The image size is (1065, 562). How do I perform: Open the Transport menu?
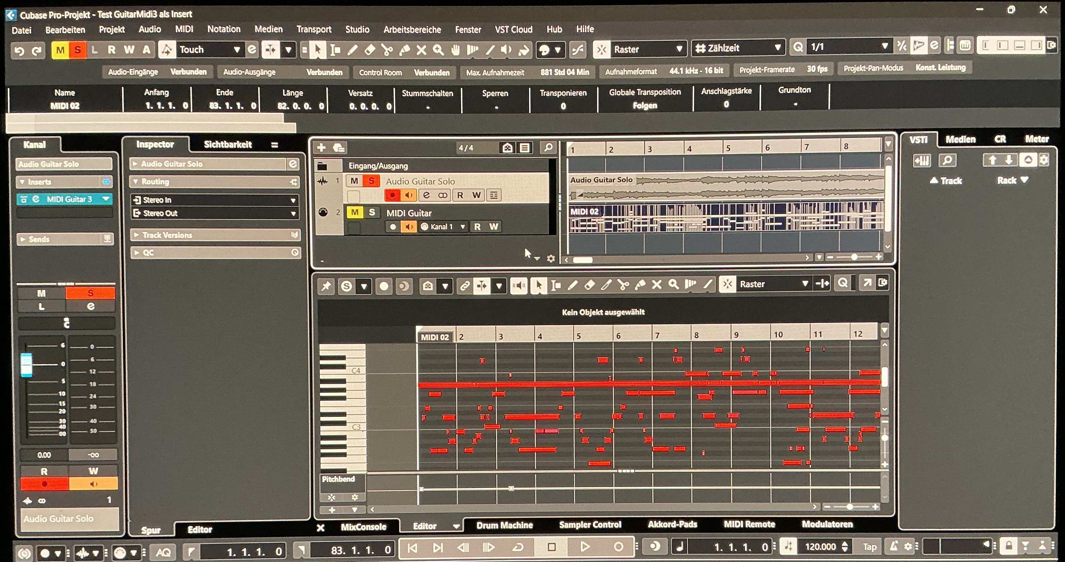coord(314,29)
